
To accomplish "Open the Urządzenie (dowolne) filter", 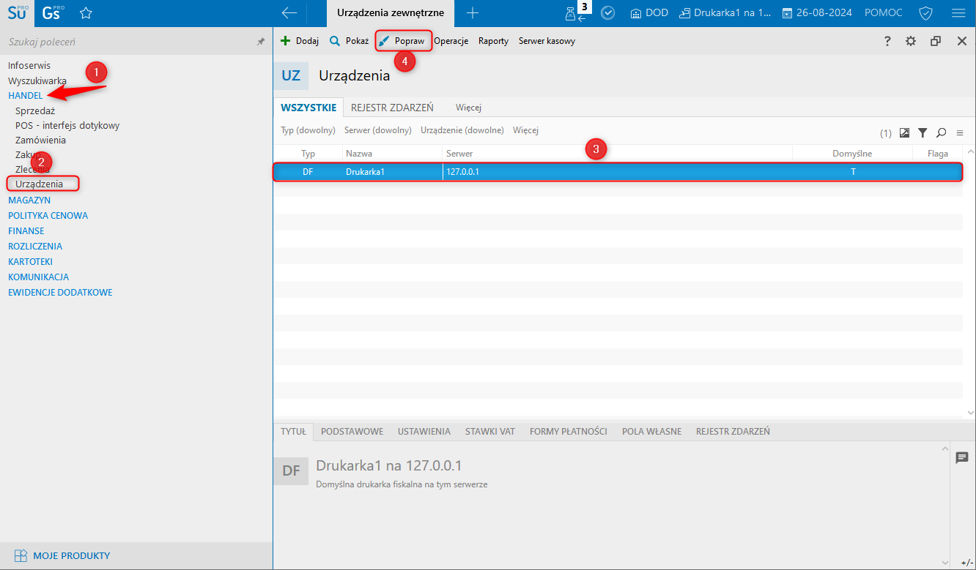I will [x=462, y=130].
